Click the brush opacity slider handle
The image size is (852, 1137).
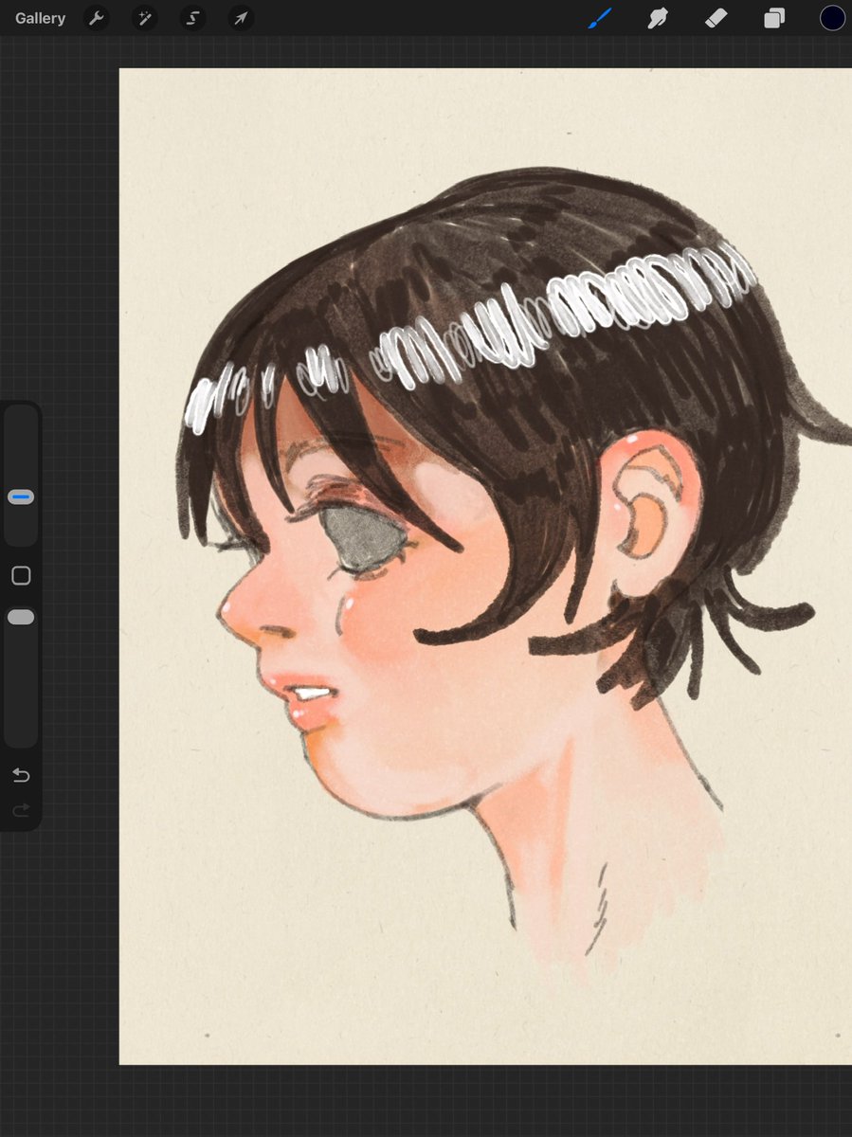coord(21,617)
